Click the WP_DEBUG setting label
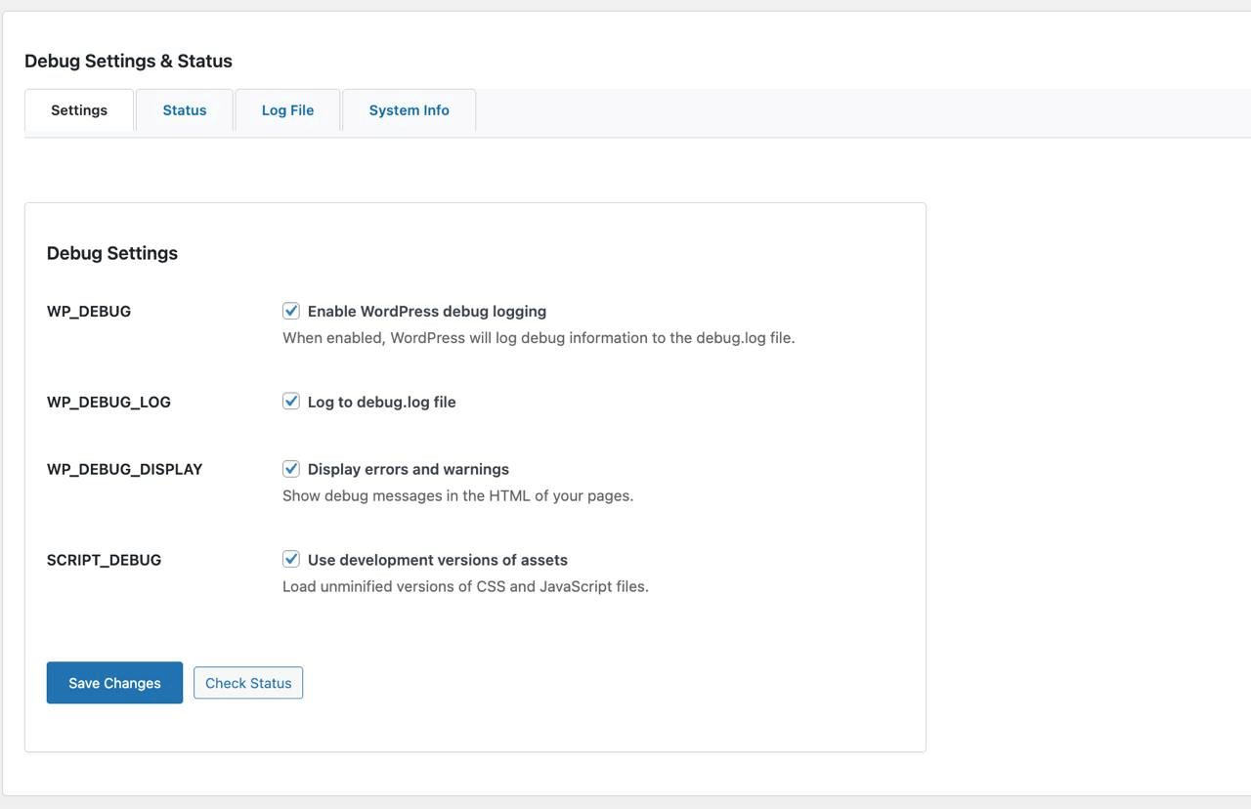Screen dimensions: 1251x809 (89, 312)
